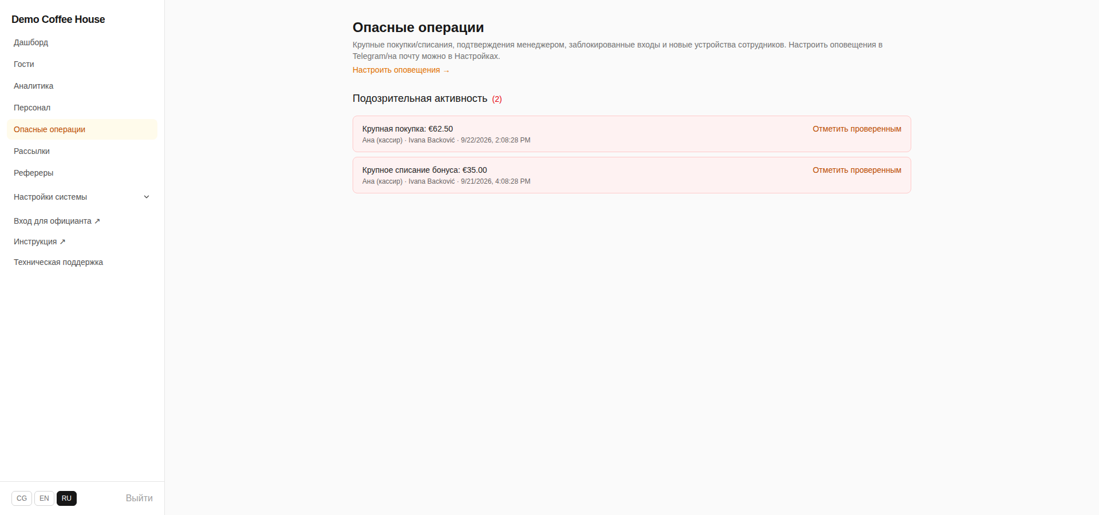Select RU language button
The image size is (1099, 515).
[66, 498]
